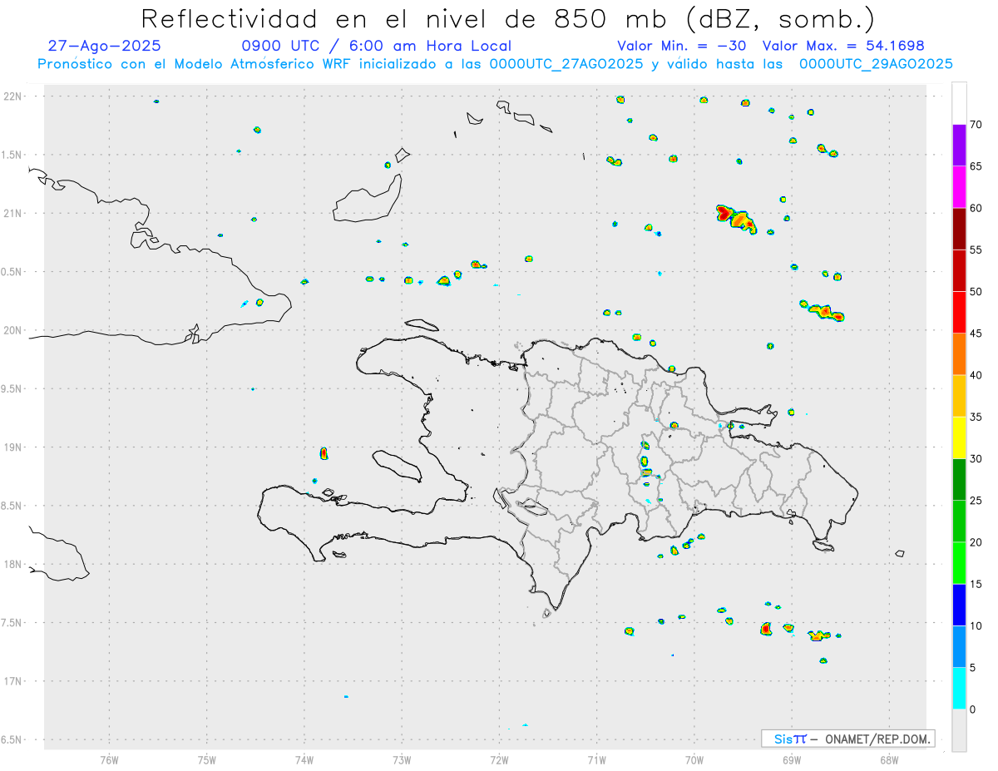
Task: Click the "35" tick label on the color scale
Action: point(976,418)
